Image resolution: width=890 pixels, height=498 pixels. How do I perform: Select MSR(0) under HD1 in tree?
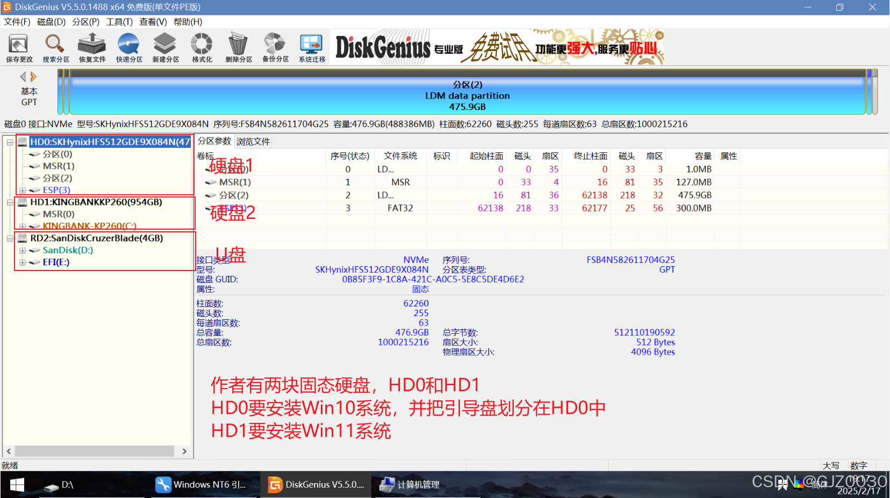[59, 214]
